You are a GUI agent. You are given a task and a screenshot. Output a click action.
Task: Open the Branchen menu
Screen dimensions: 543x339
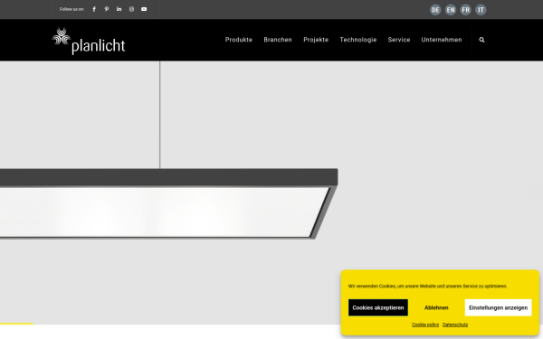(x=278, y=40)
